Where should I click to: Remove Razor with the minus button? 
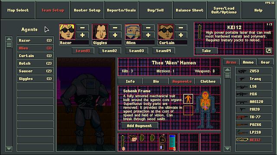82,28
